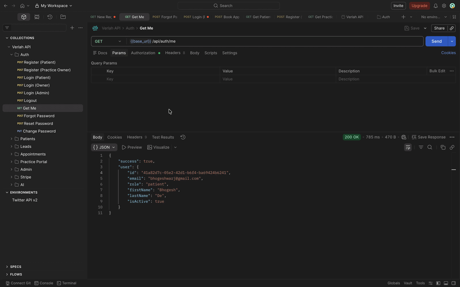
Task: Click the notifications bell icon
Action: pyautogui.click(x=436, y=6)
